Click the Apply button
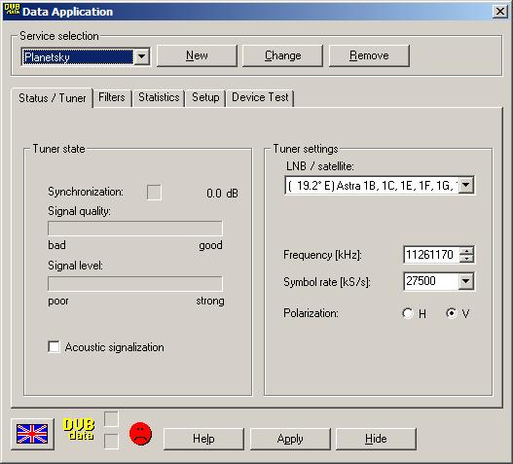Viewport: 513px width, 464px height. coord(290,439)
